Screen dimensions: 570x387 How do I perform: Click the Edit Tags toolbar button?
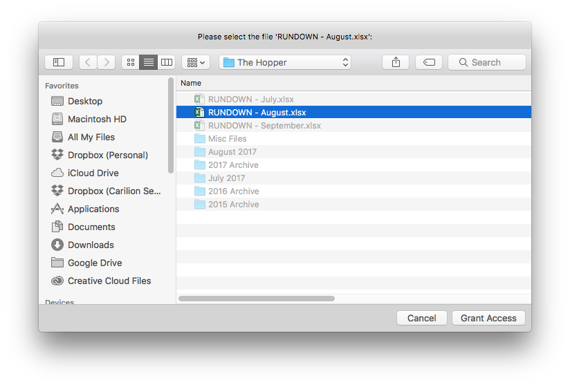[429, 62]
